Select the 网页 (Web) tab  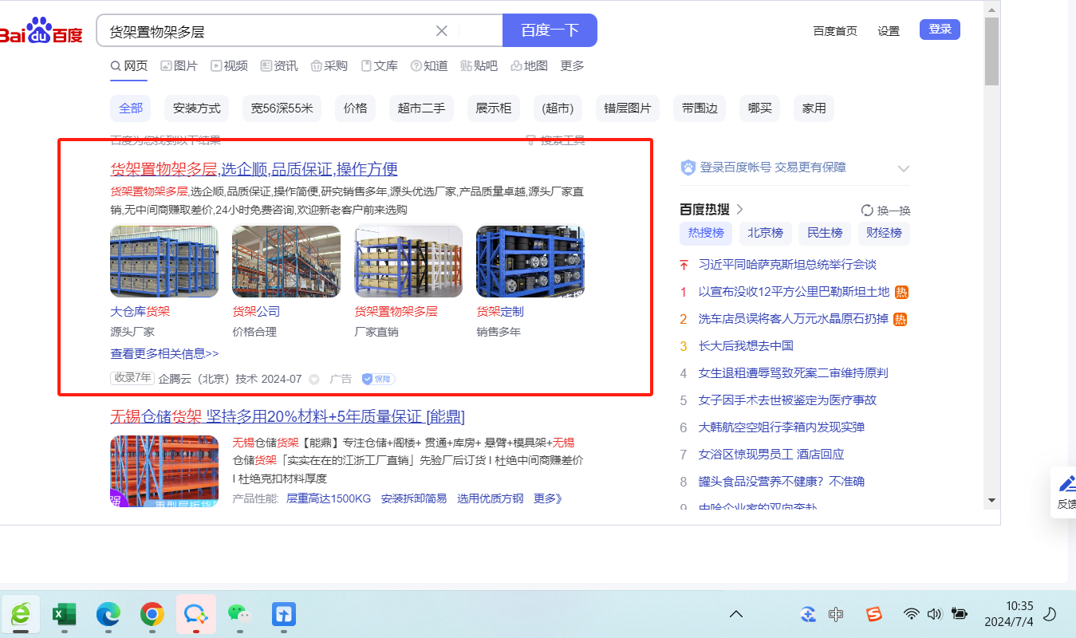129,65
